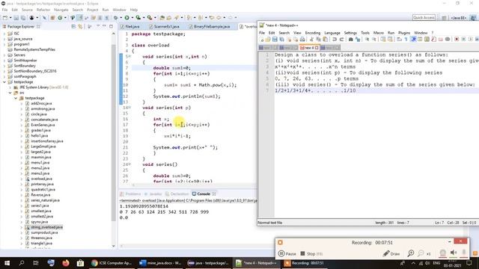Open the Word document taskbar button

(161, 263)
